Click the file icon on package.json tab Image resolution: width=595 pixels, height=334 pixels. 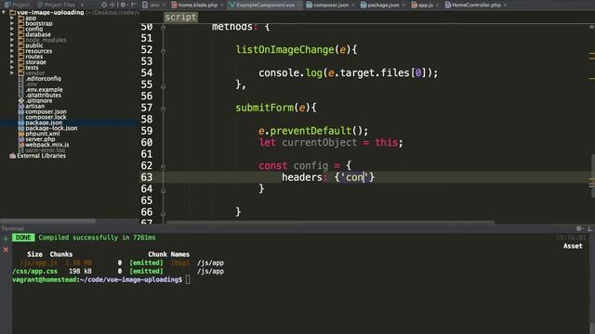click(364, 5)
